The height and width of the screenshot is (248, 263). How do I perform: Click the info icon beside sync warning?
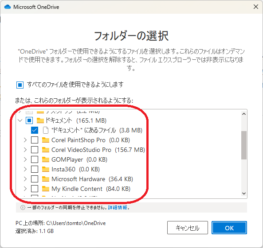coord(23,208)
